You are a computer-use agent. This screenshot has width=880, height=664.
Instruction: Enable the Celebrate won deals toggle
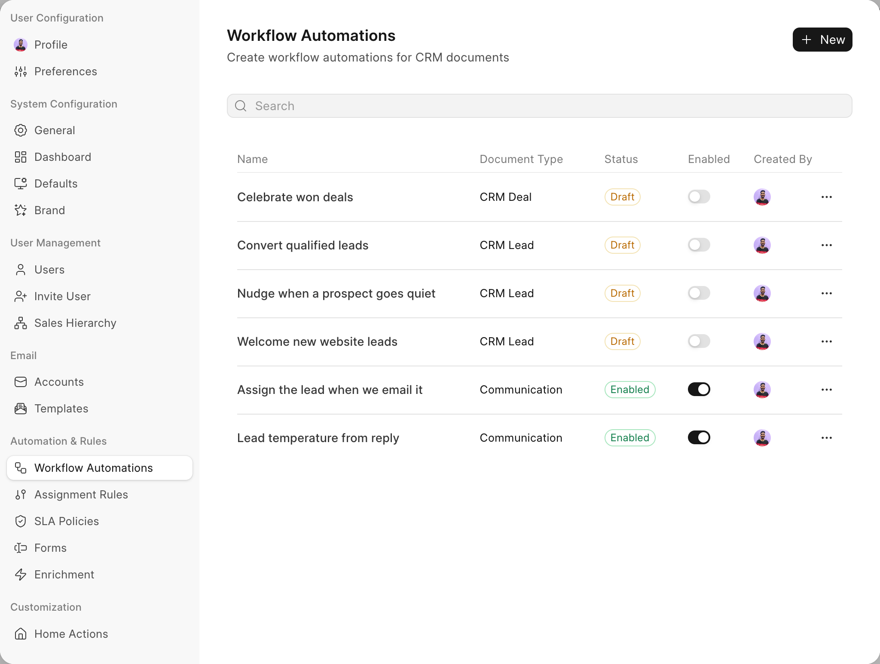coord(699,197)
